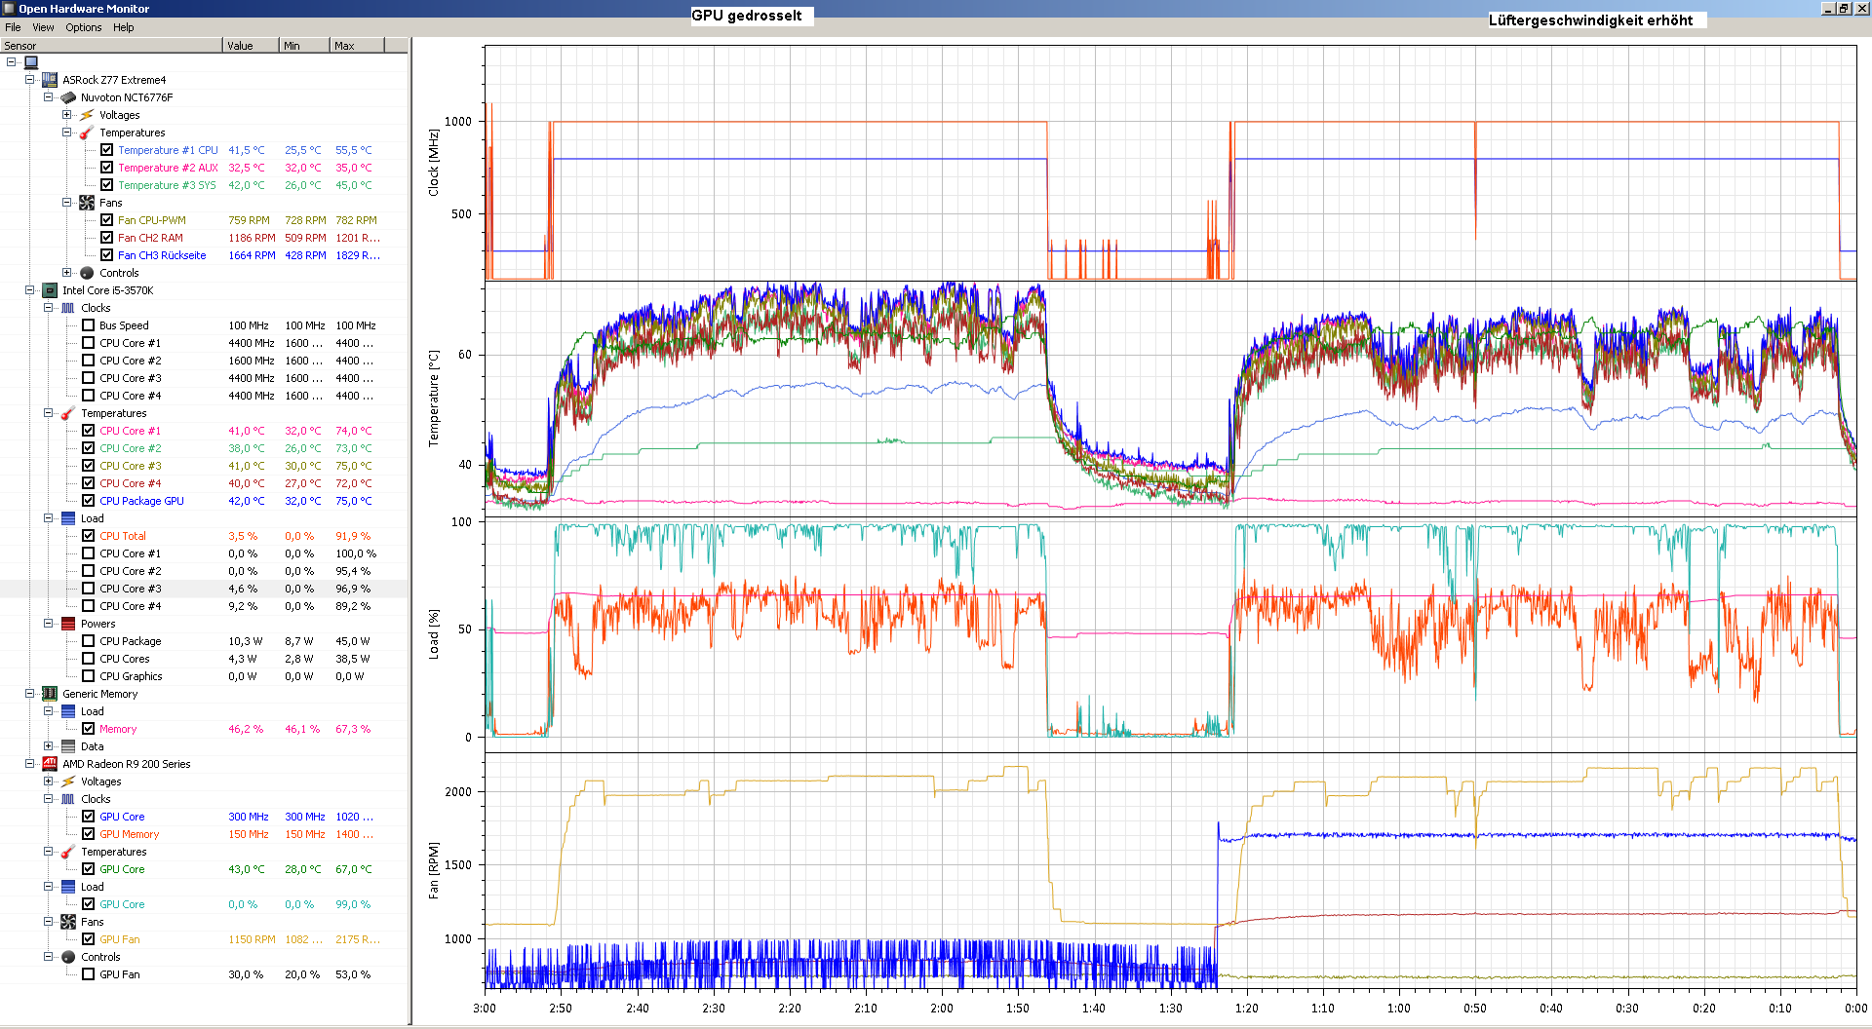Click the Max column header
The image size is (1872, 1029).
coord(358,46)
